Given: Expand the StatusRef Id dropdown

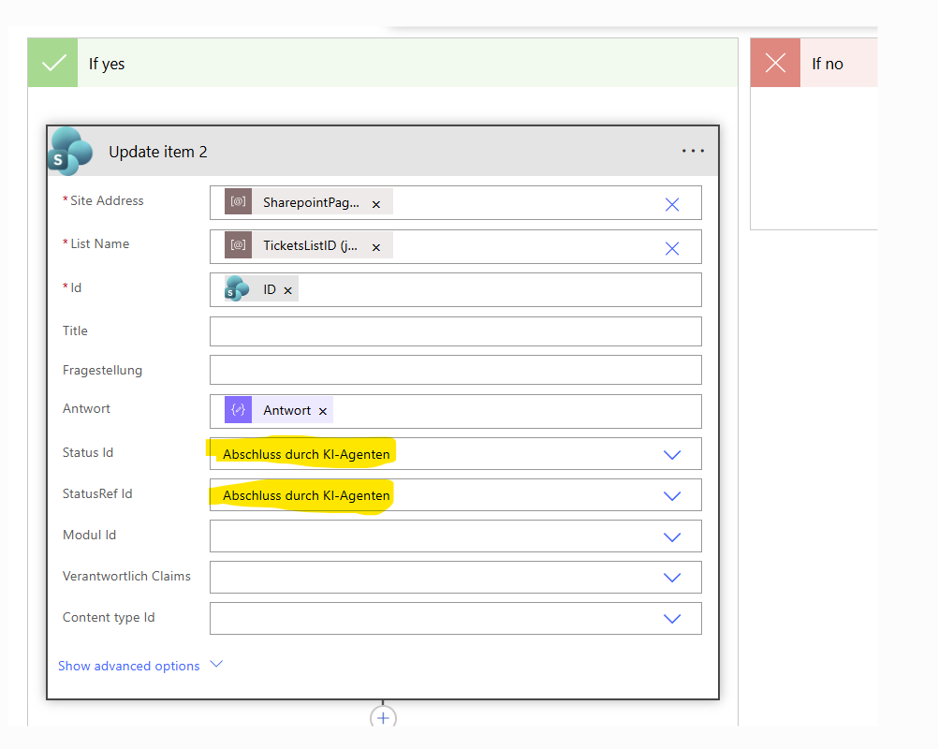Looking at the screenshot, I should (x=671, y=496).
